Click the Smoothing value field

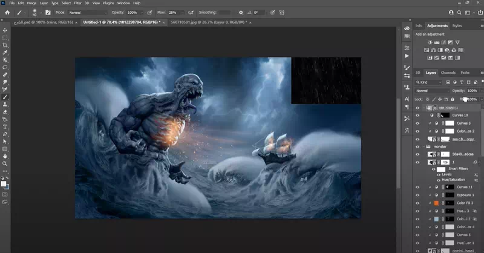pyautogui.click(x=224, y=13)
